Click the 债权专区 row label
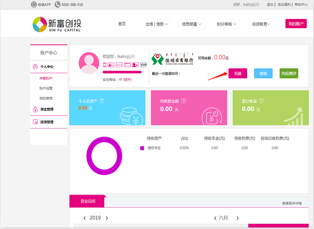Image resolution: width=314 pixels, height=229 pixels. [x=154, y=148]
